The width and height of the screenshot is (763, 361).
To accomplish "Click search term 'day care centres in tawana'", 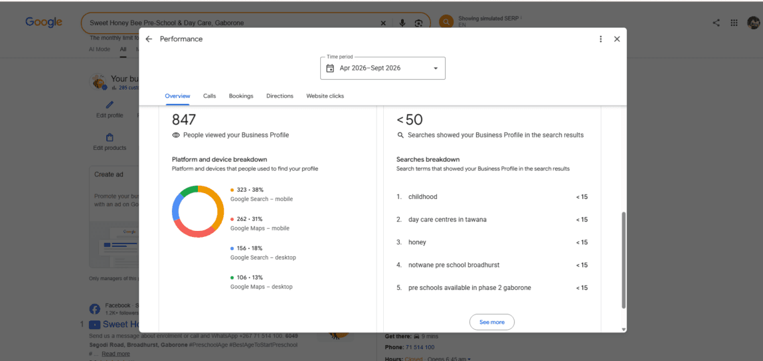I will 448,220.
